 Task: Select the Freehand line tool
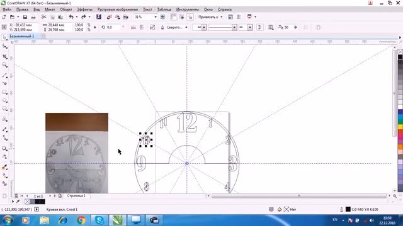click(x=4, y=75)
